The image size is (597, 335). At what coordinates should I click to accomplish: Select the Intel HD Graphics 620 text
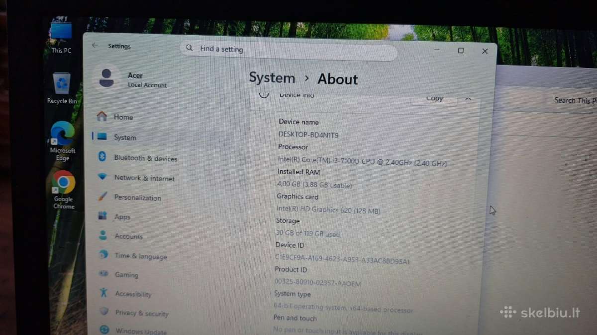(x=328, y=209)
